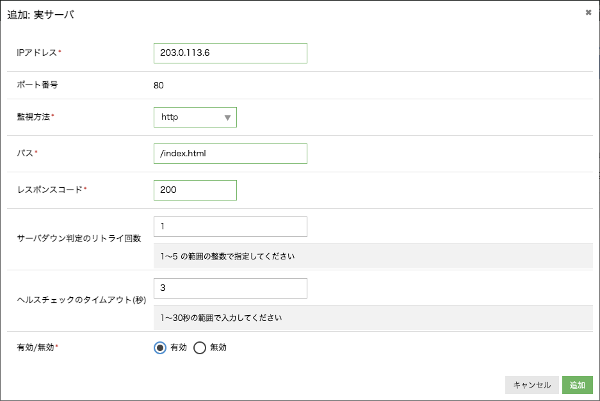
Task: Click the レスポンスコード field showing 200
Action: [x=195, y=190]
